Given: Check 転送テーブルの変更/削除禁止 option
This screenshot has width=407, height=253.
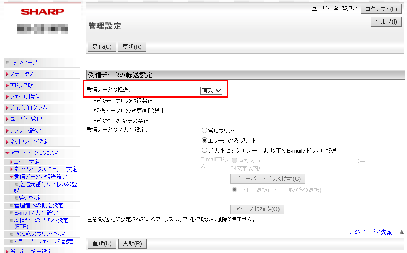Looking at the screenshot, I should pyautogui.click(x=90, y=110).
